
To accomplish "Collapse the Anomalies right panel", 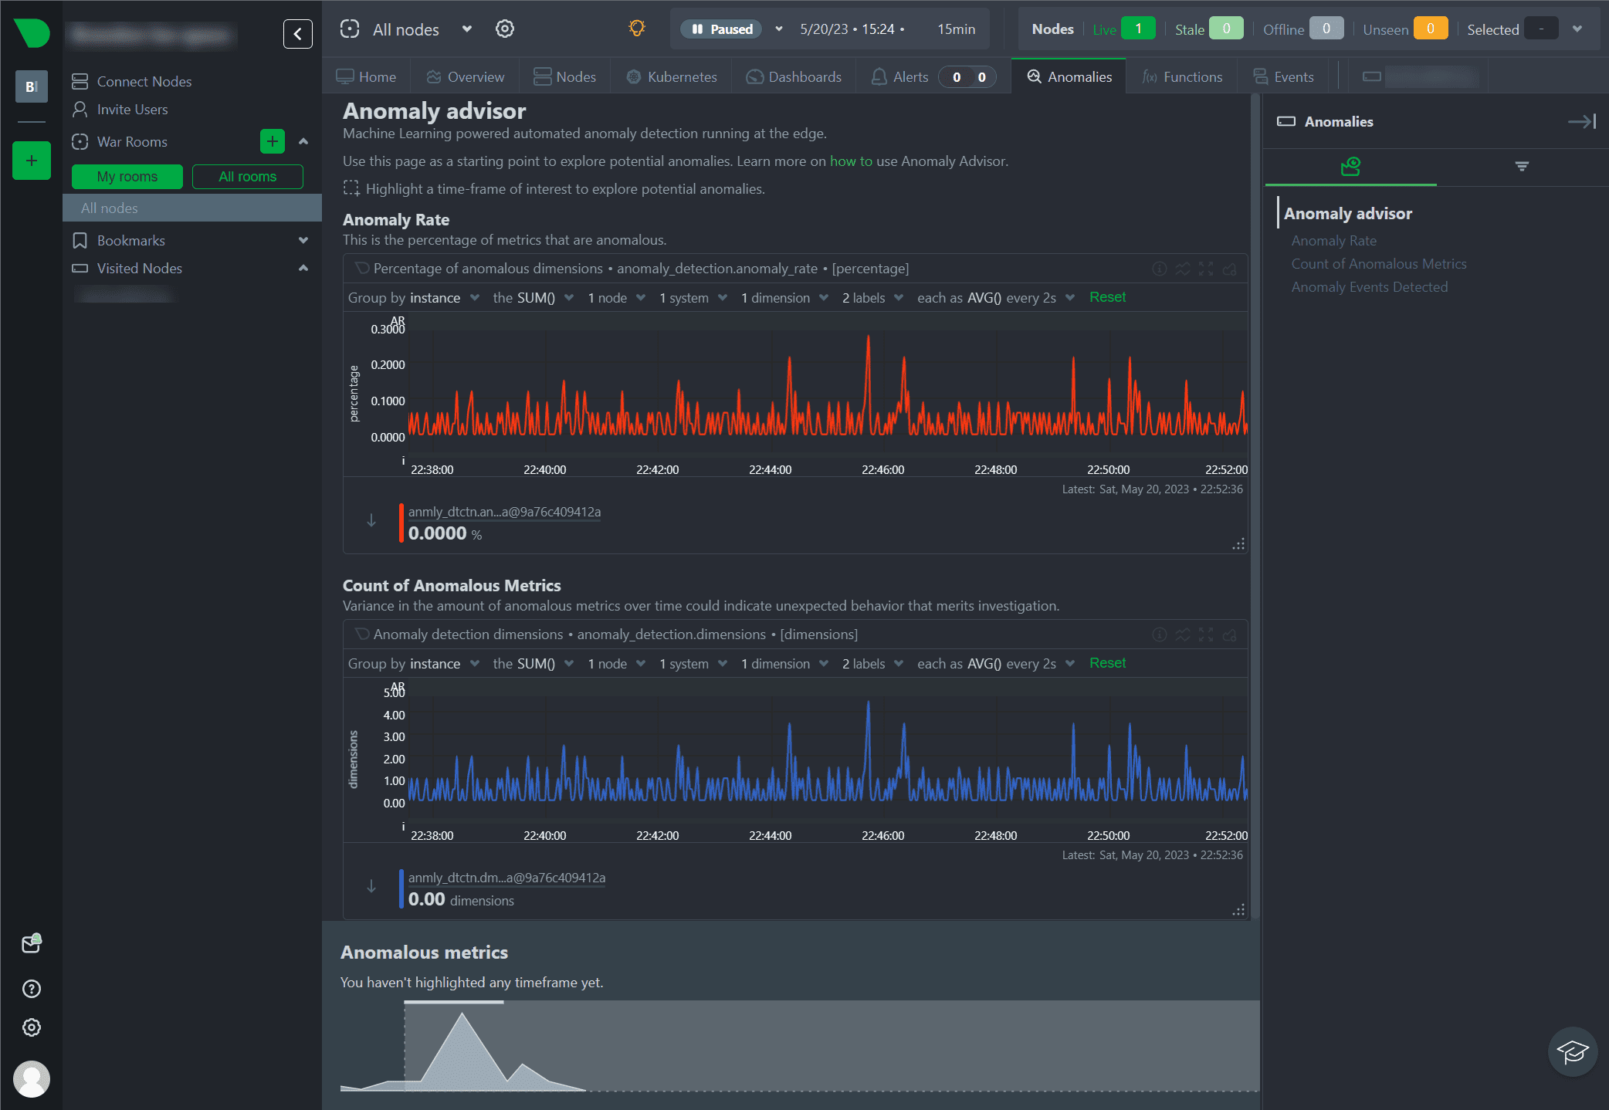I will pyautogui.click(x=1581, y=122).
